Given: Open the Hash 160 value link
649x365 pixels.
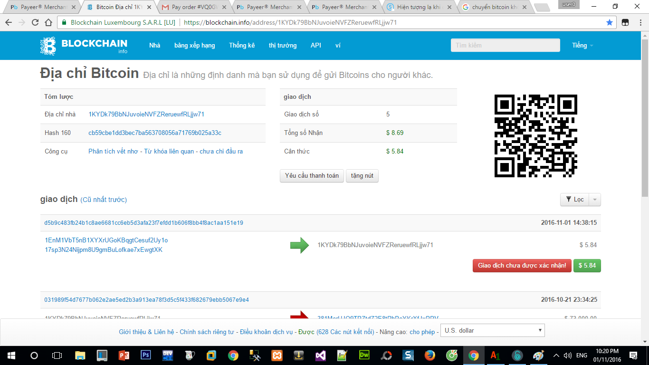Looking at the screenshot, I should pyautogui.click(x=155, y=133).
